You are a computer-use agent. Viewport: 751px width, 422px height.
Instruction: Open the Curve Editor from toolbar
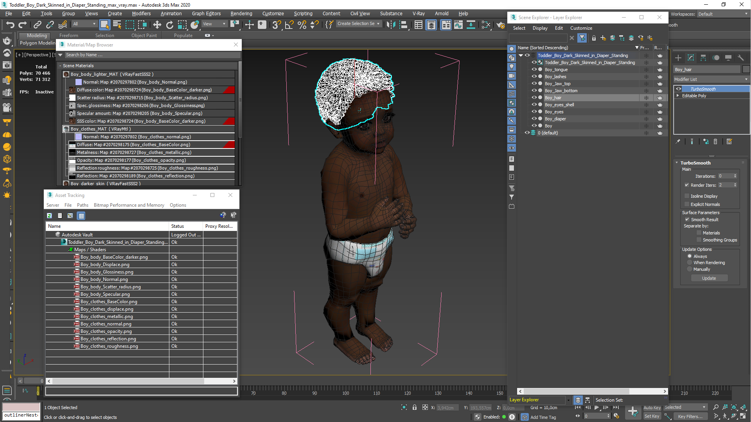click(458, 25)
